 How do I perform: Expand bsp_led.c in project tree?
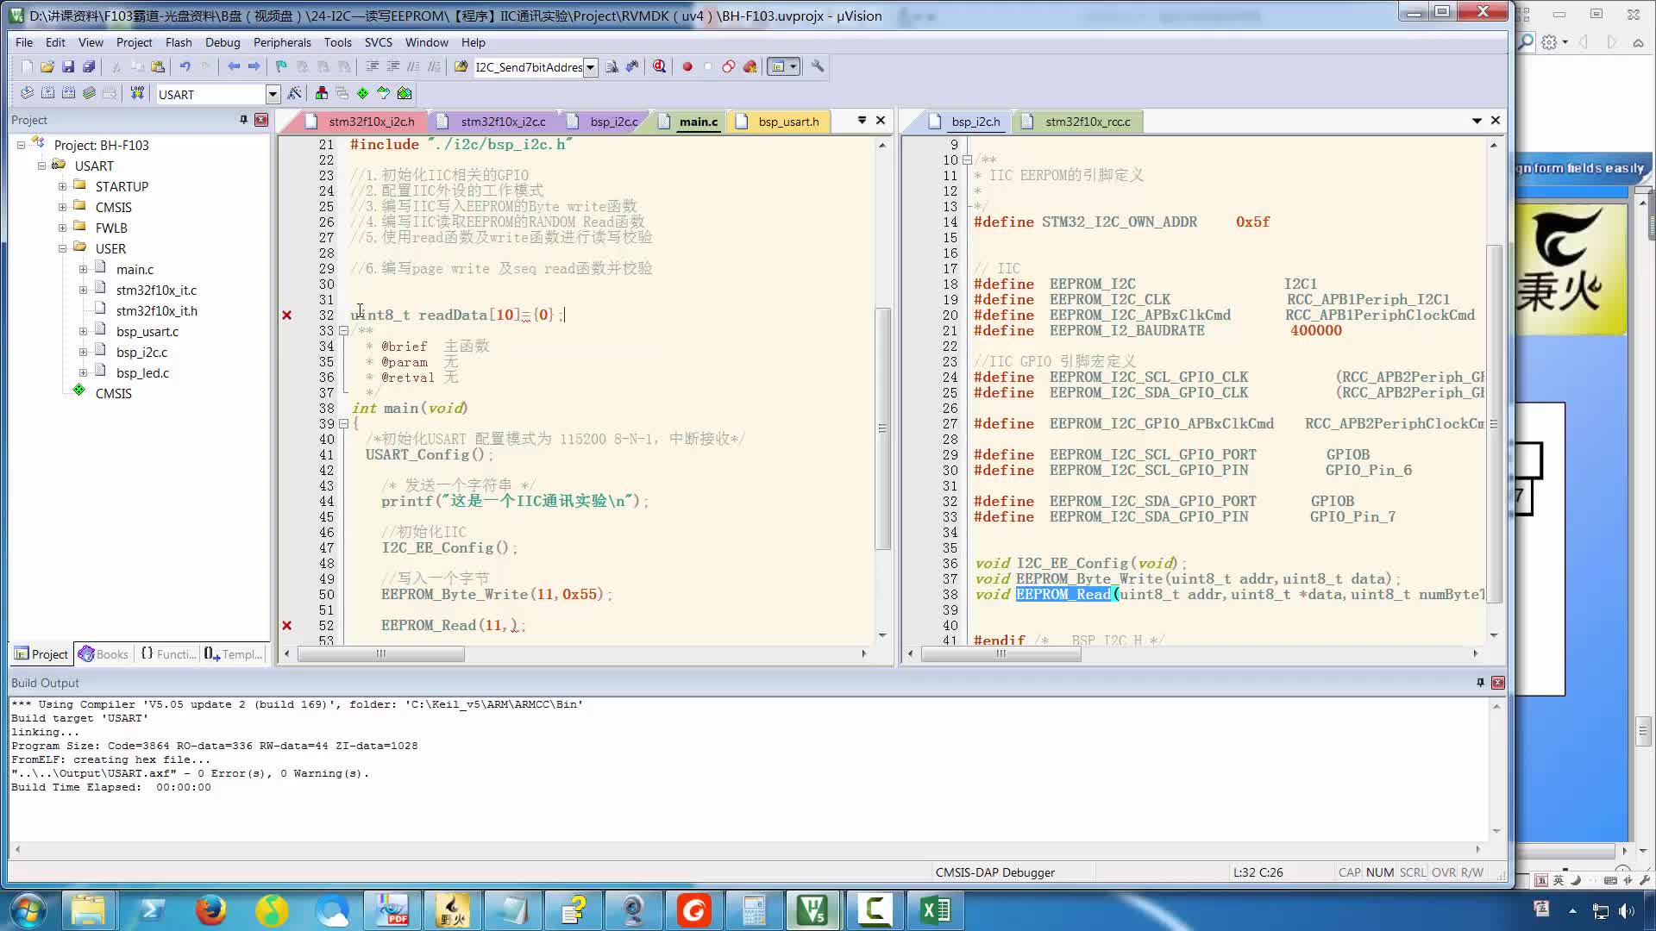click(x=83, y=372)
